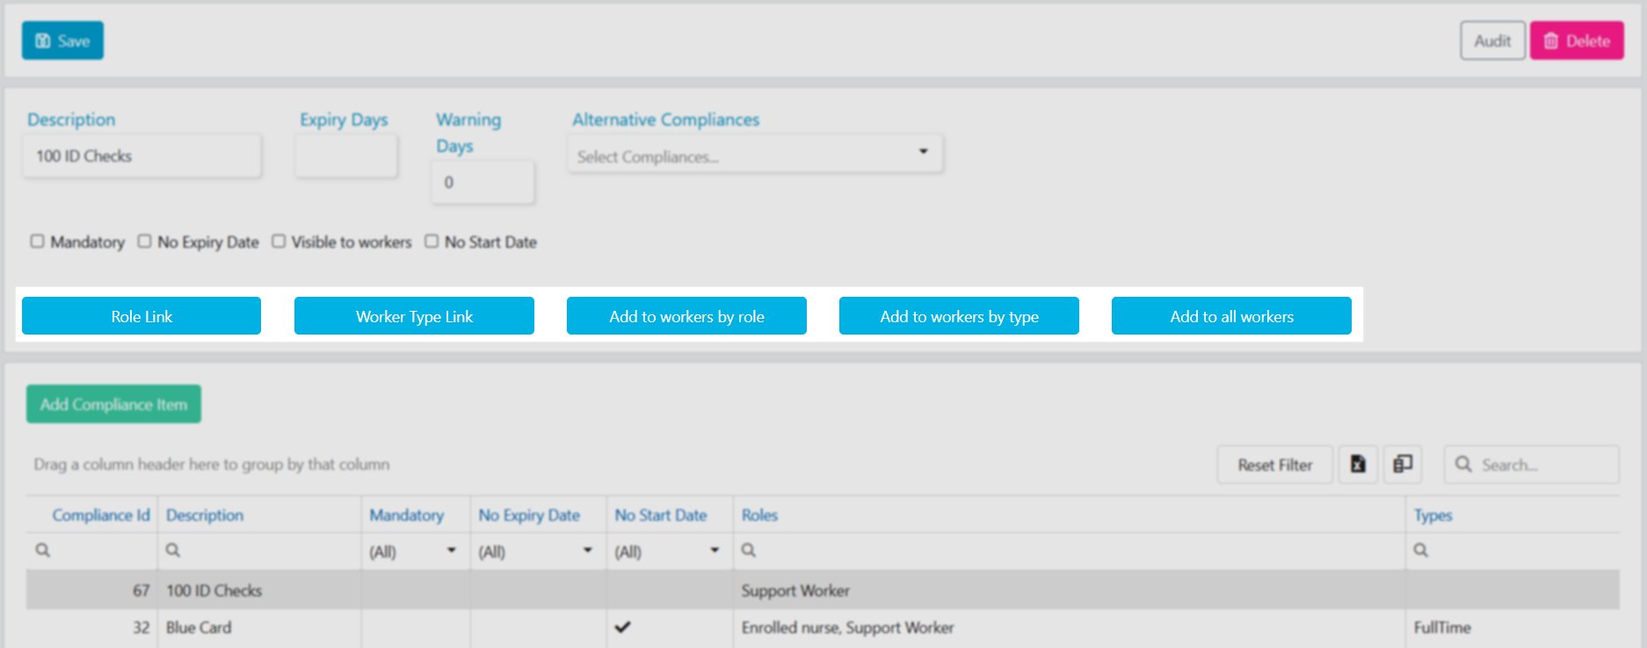
Task: Click the Blue Card No Start Date checkmark
Action: [x=622, y=627]
